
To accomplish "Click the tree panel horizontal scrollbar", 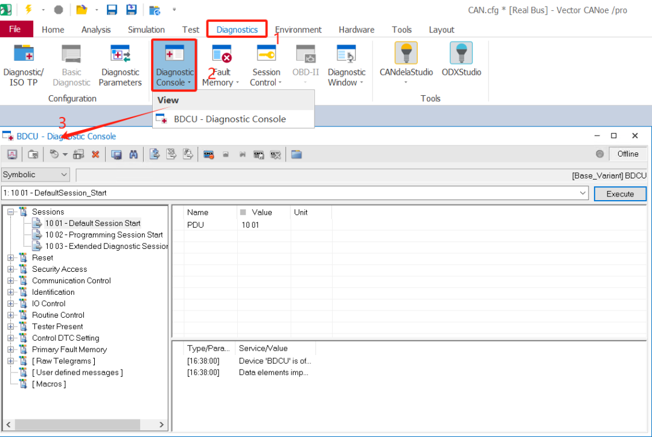I will 85,425.
